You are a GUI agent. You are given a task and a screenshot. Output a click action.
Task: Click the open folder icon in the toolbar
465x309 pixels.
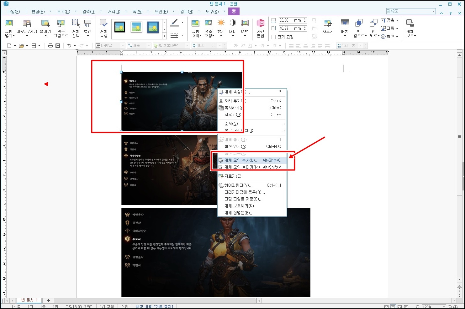(21, 46)
